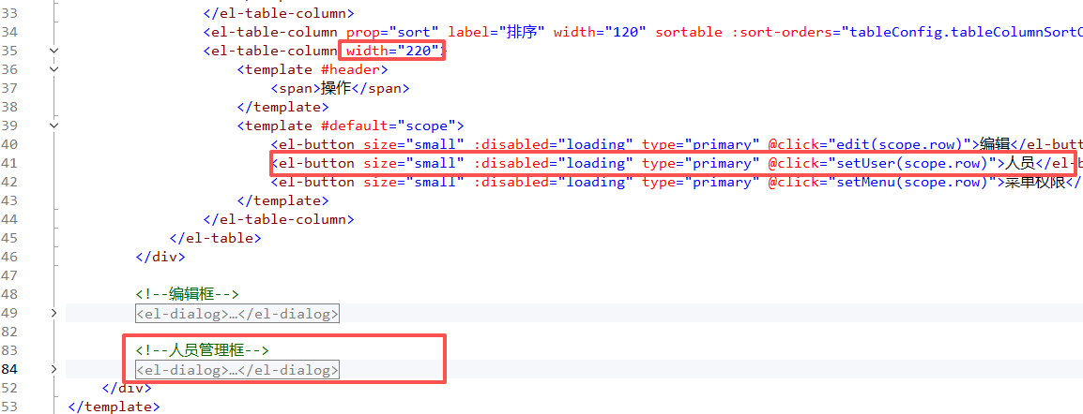Place cursor on width="220" attribute

(x=393, y=51)
